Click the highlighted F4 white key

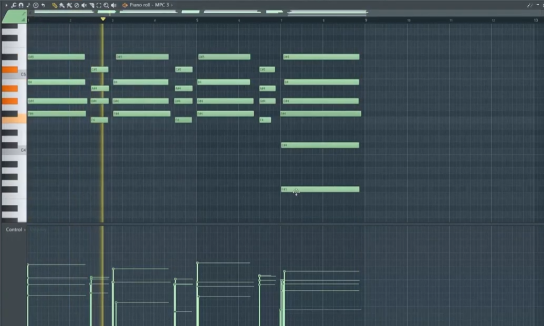tap(14, 119)
